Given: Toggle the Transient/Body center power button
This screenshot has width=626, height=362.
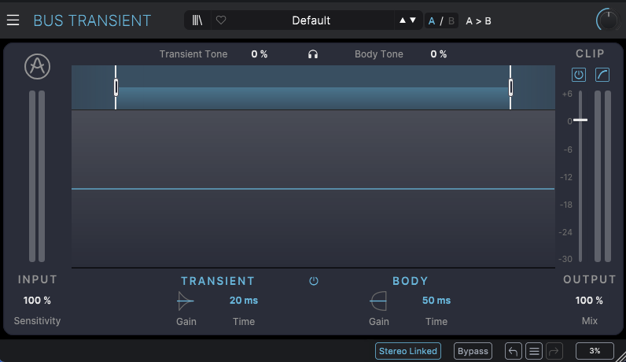Looking at the screenshot, I should click(x=314, y=281).
